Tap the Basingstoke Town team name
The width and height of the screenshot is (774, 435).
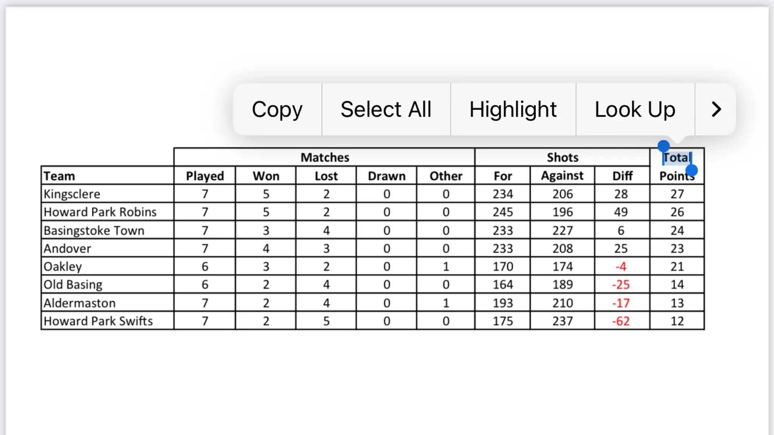pos(94,230)
